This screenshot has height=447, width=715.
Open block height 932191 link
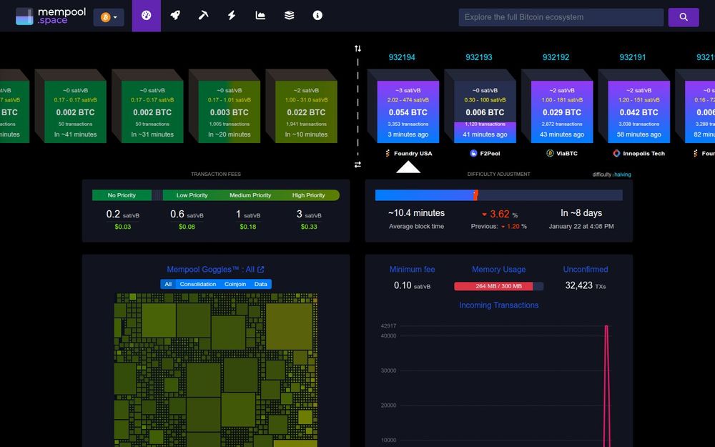633,57
